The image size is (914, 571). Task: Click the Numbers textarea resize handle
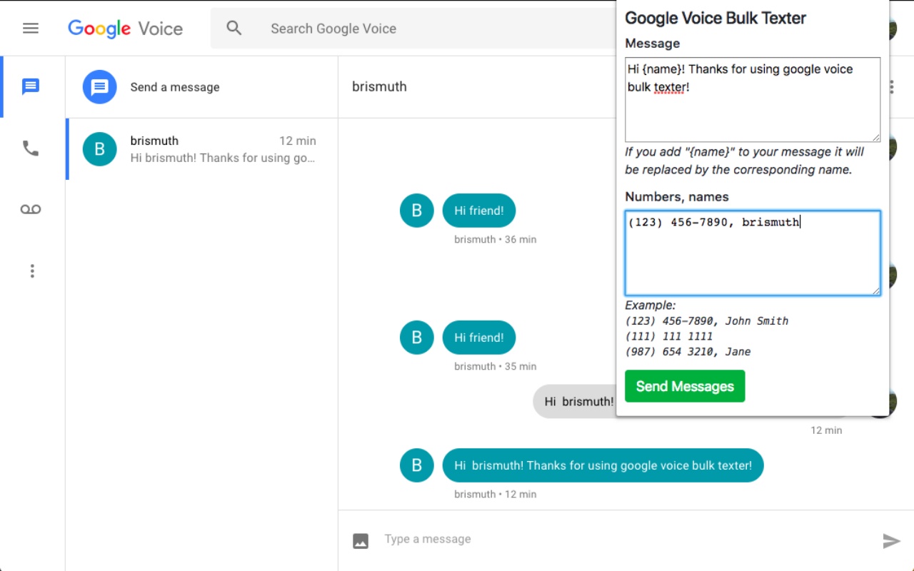click(875, 290)
